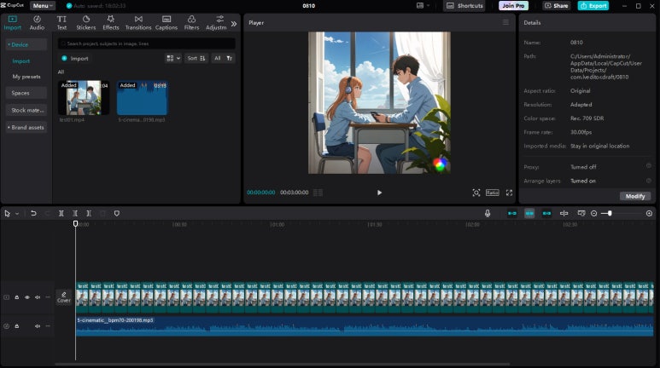Image resolution: width=660 pixels, height=368 pixels.
Task: Open pointer tool mode dropdown arrow
Action: coord(17,214)
